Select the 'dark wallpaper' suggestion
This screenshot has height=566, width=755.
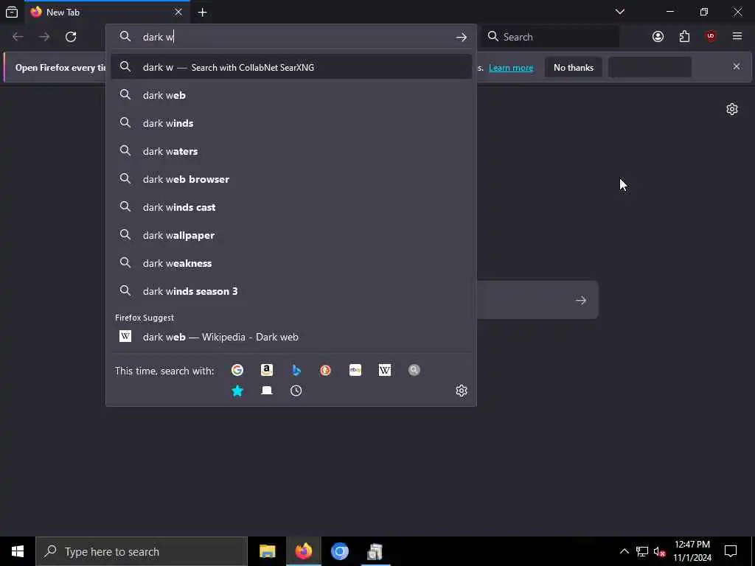pyautogui.click(x=290, y=235)
